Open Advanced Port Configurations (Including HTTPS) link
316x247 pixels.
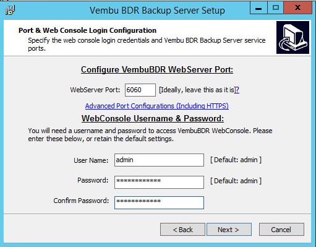click(x=157, y=106)
